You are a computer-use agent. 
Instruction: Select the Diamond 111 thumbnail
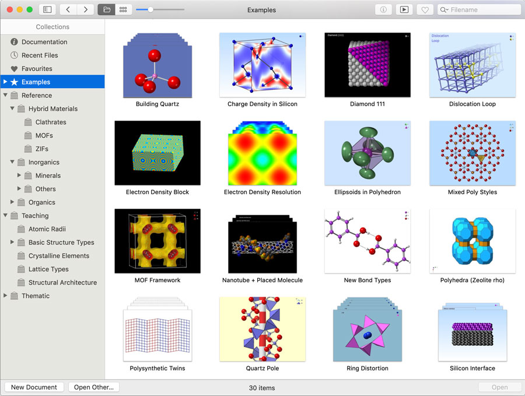(x=367, y=65)
